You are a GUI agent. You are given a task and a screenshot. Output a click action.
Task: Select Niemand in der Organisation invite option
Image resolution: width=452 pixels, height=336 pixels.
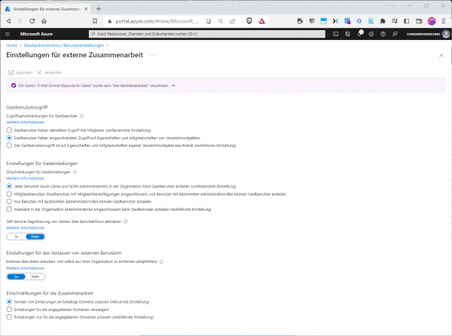click(x=9, y=209)
